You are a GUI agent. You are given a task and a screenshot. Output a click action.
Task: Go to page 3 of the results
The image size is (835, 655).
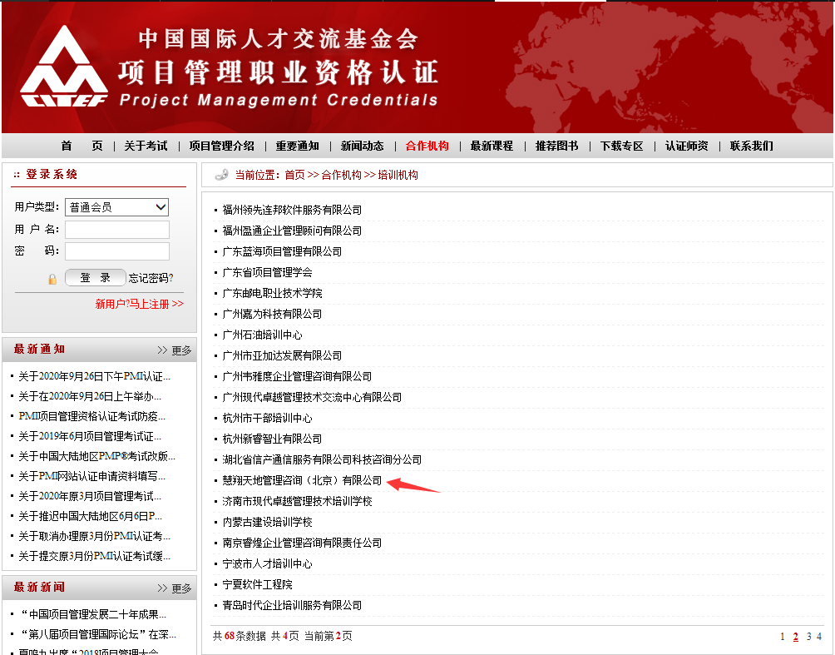[808, 637]
